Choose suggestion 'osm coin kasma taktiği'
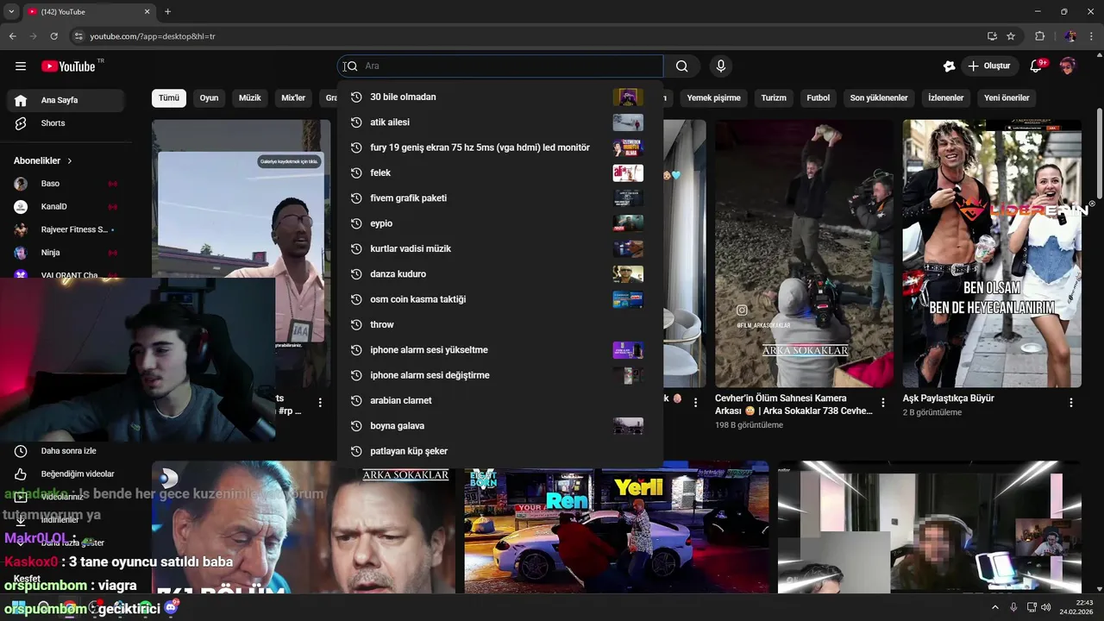Viewport: 1104px width, 621px height. coord(500,299)
